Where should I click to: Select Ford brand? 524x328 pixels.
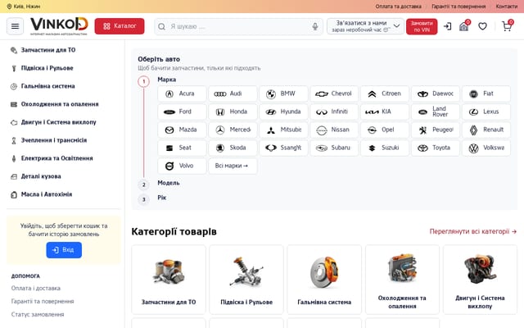[182, 112]
